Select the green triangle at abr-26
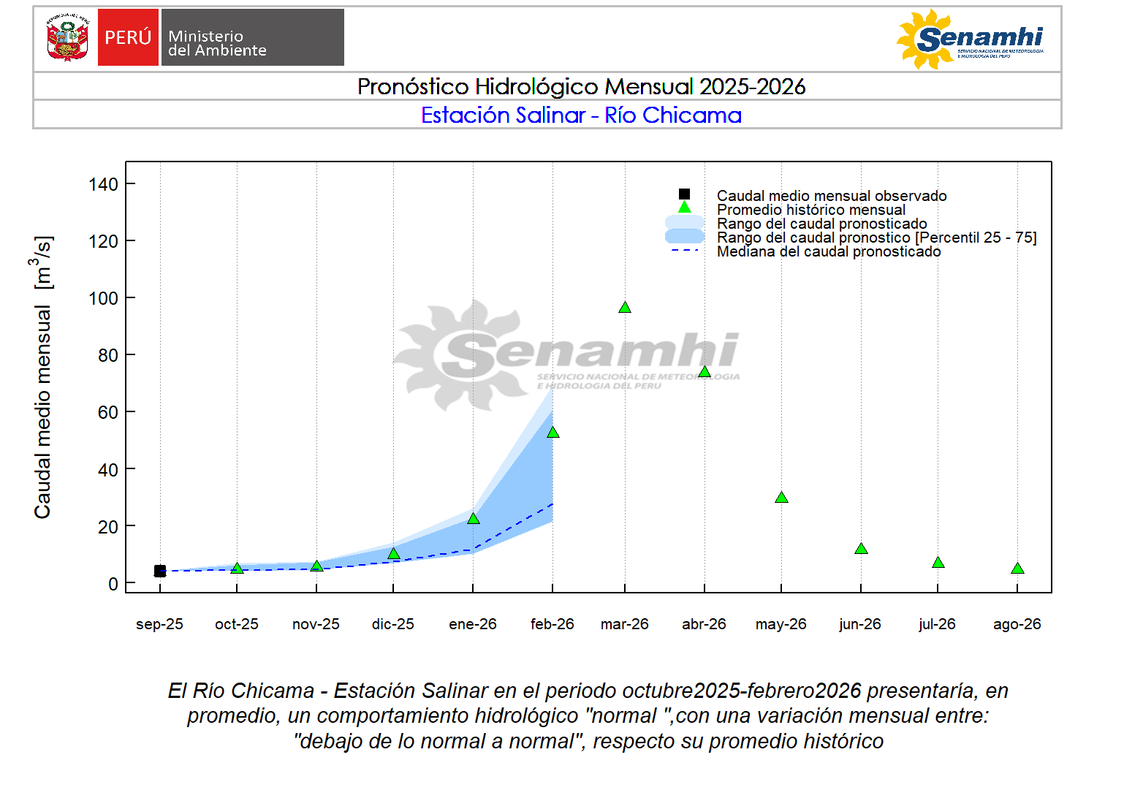This screenshot has width=1124, height=809. pyautogui.click(x=705, y=372)
